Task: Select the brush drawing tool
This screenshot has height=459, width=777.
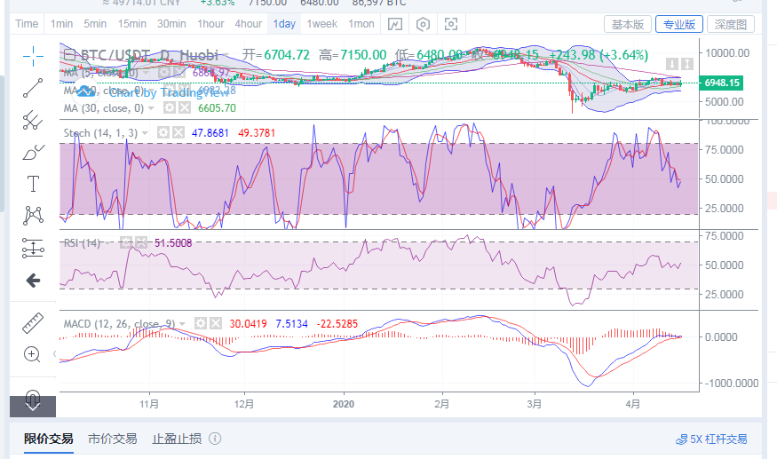Action: [x=33, y=152]
